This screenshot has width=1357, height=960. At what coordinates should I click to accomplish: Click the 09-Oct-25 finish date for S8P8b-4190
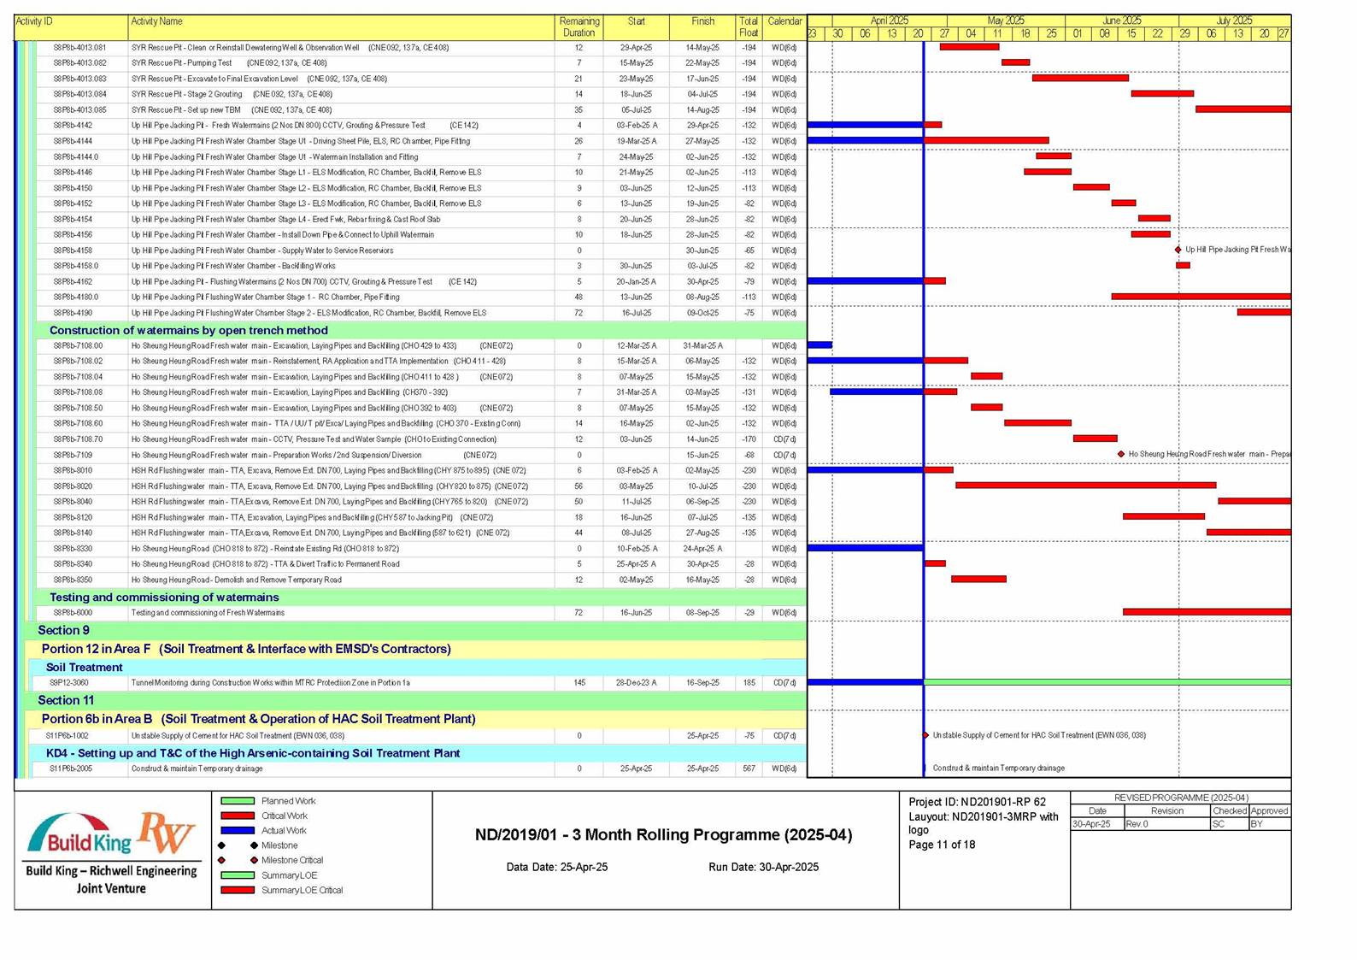pyautogui.click(x=702, y=313)
